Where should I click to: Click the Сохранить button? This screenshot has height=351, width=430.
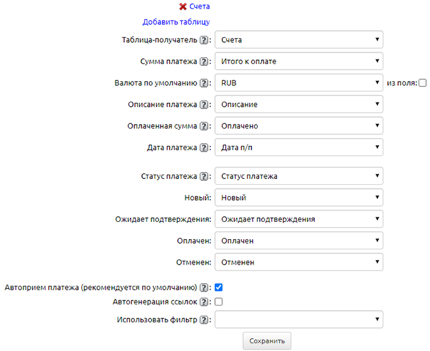(x=267, y=341)
